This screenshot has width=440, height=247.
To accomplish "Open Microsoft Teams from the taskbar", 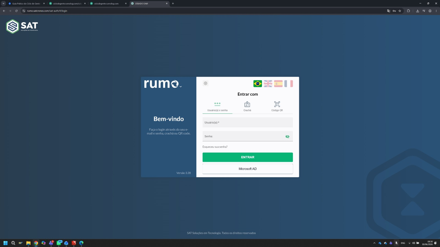I will tap(51, 243).
